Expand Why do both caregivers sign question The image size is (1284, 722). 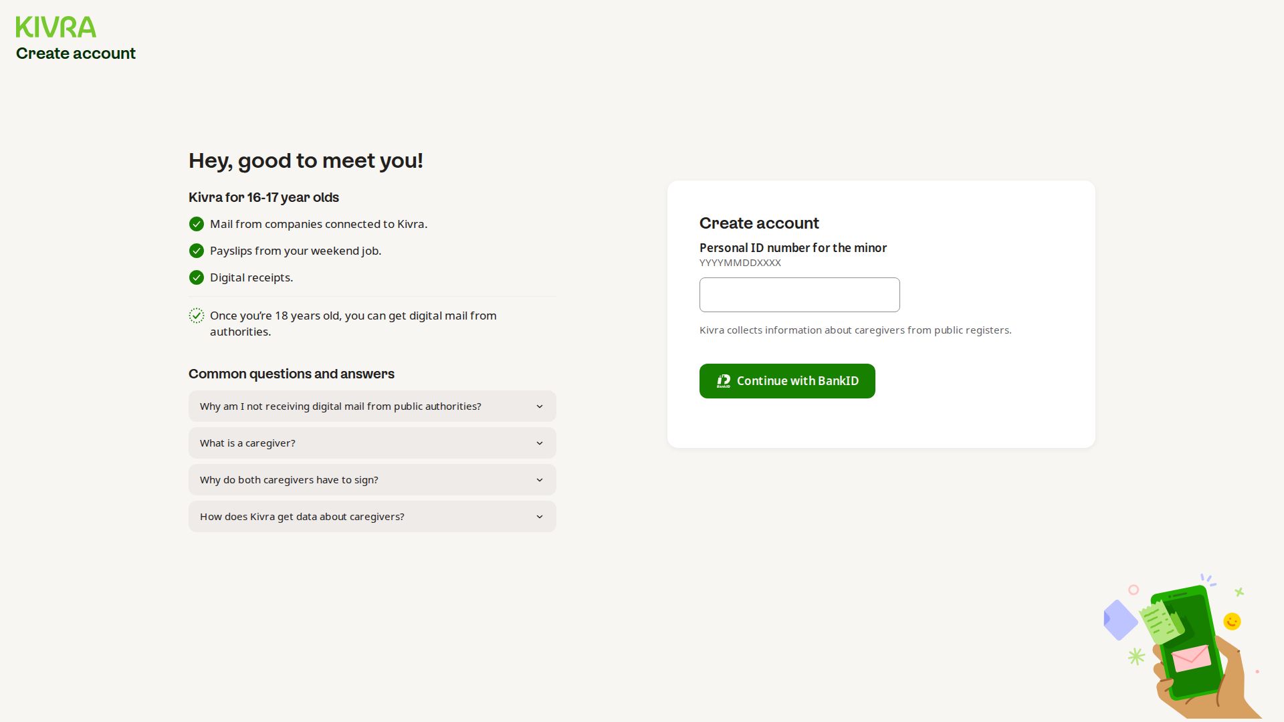tap(289, 480)
